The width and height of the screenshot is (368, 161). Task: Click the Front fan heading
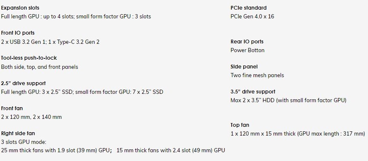coord(12,108)
